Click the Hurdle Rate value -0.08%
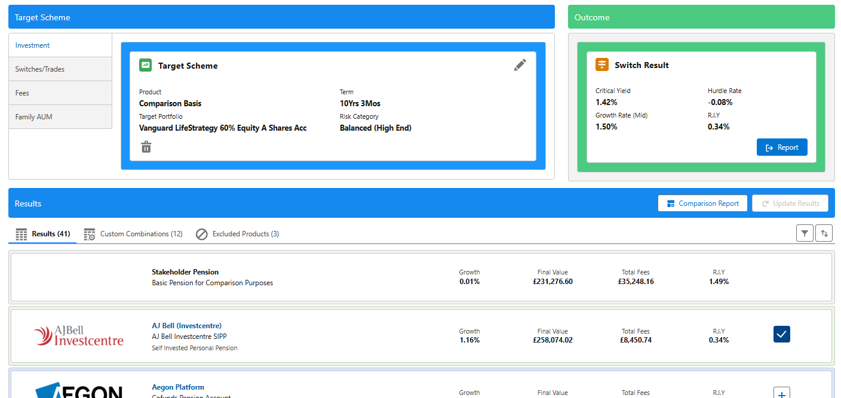The image size is (841, 398). point(720,102)
